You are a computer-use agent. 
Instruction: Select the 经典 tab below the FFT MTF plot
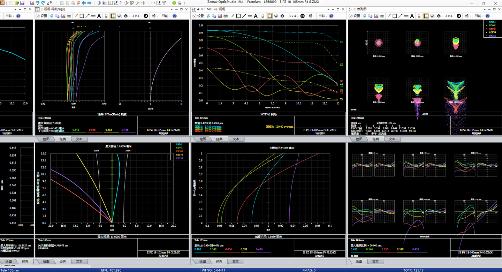pos(219,139)
